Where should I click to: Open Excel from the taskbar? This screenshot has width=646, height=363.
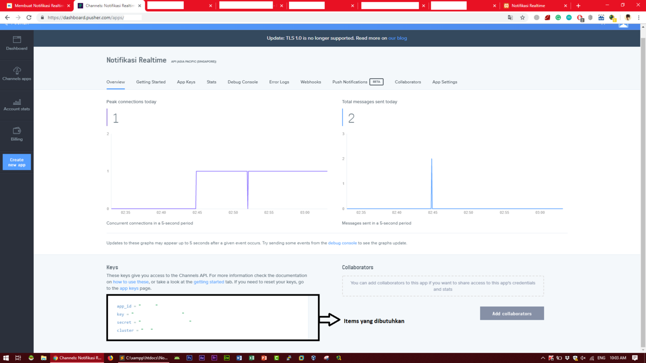pyautogui.click(x=251, y=358)
